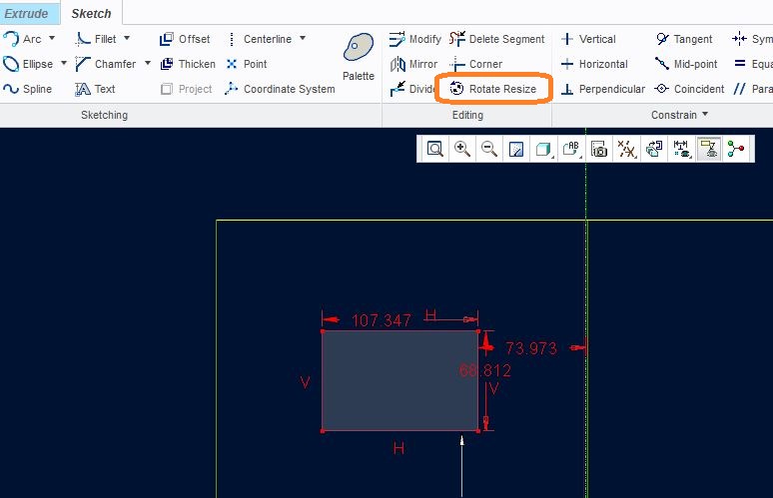Click the Refit view icon
The image size is (773, 498).
(x=434, y=149)
